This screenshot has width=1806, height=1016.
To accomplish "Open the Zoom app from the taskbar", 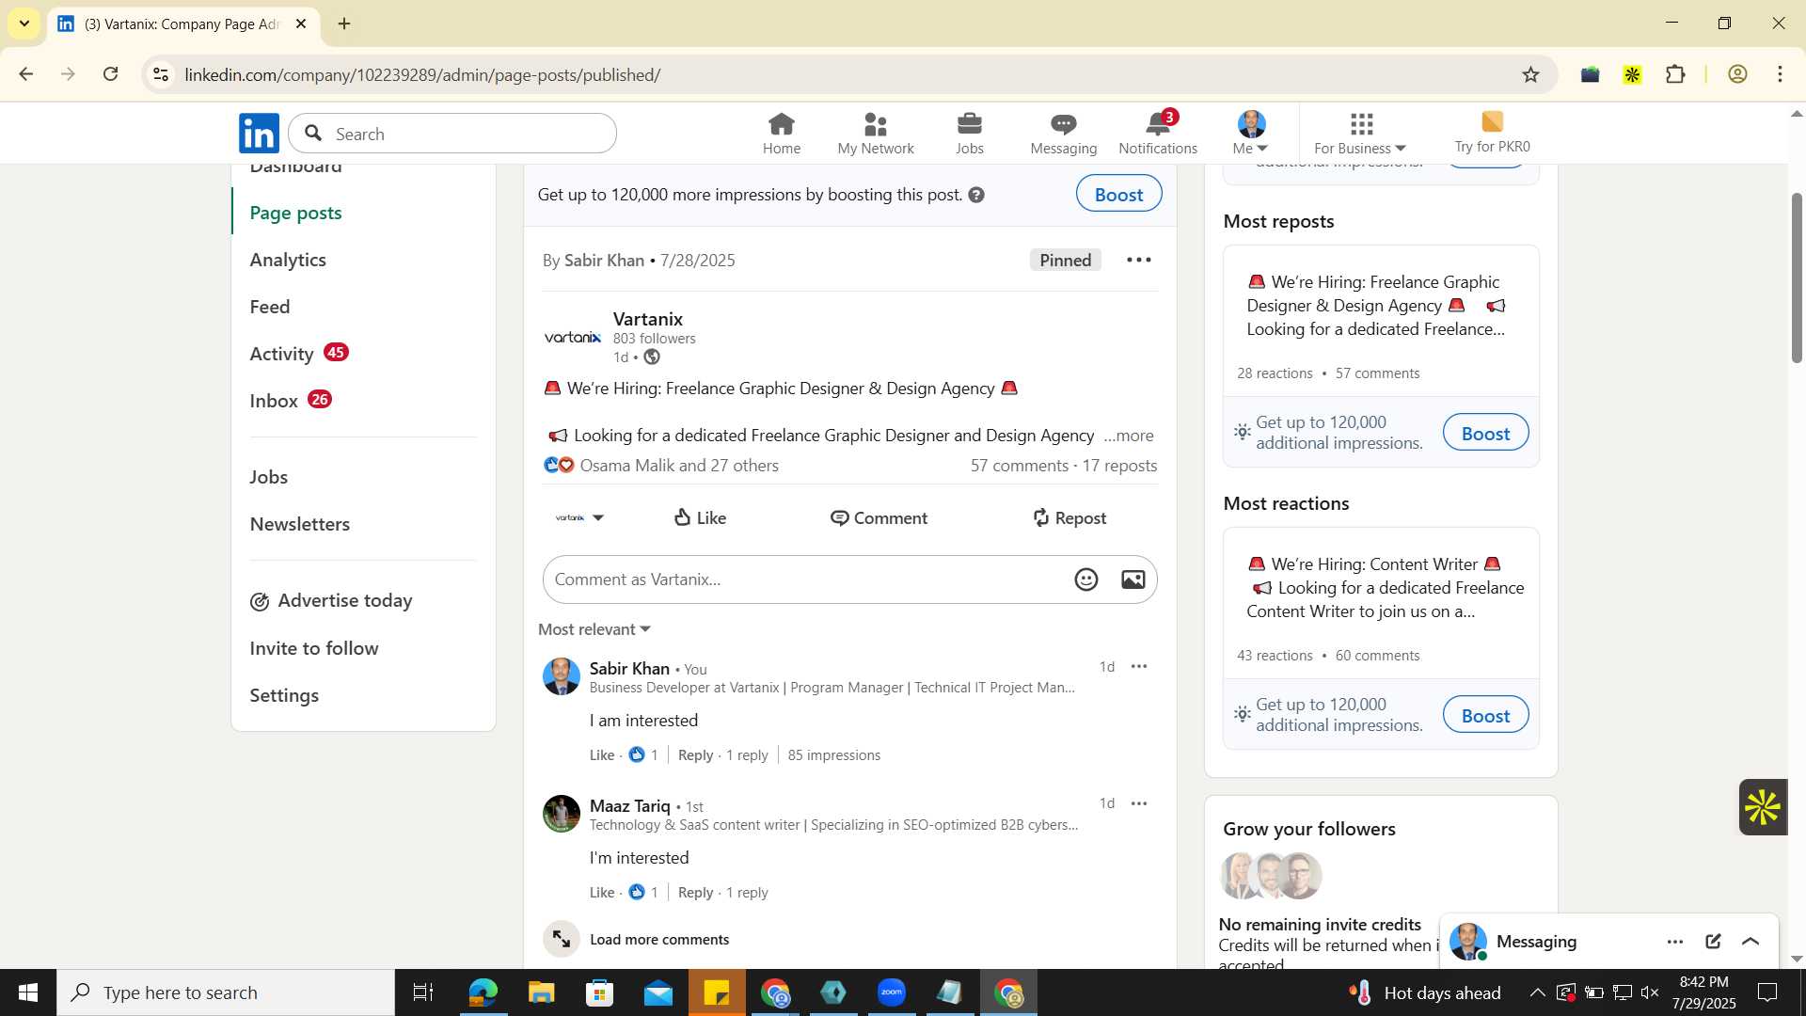I will pyautogui.click(x=891, y=992).
